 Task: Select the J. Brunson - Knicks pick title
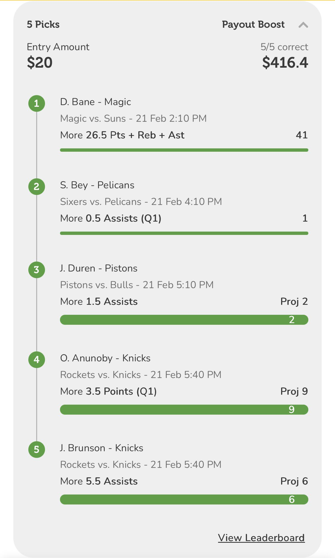click(102, 448)
